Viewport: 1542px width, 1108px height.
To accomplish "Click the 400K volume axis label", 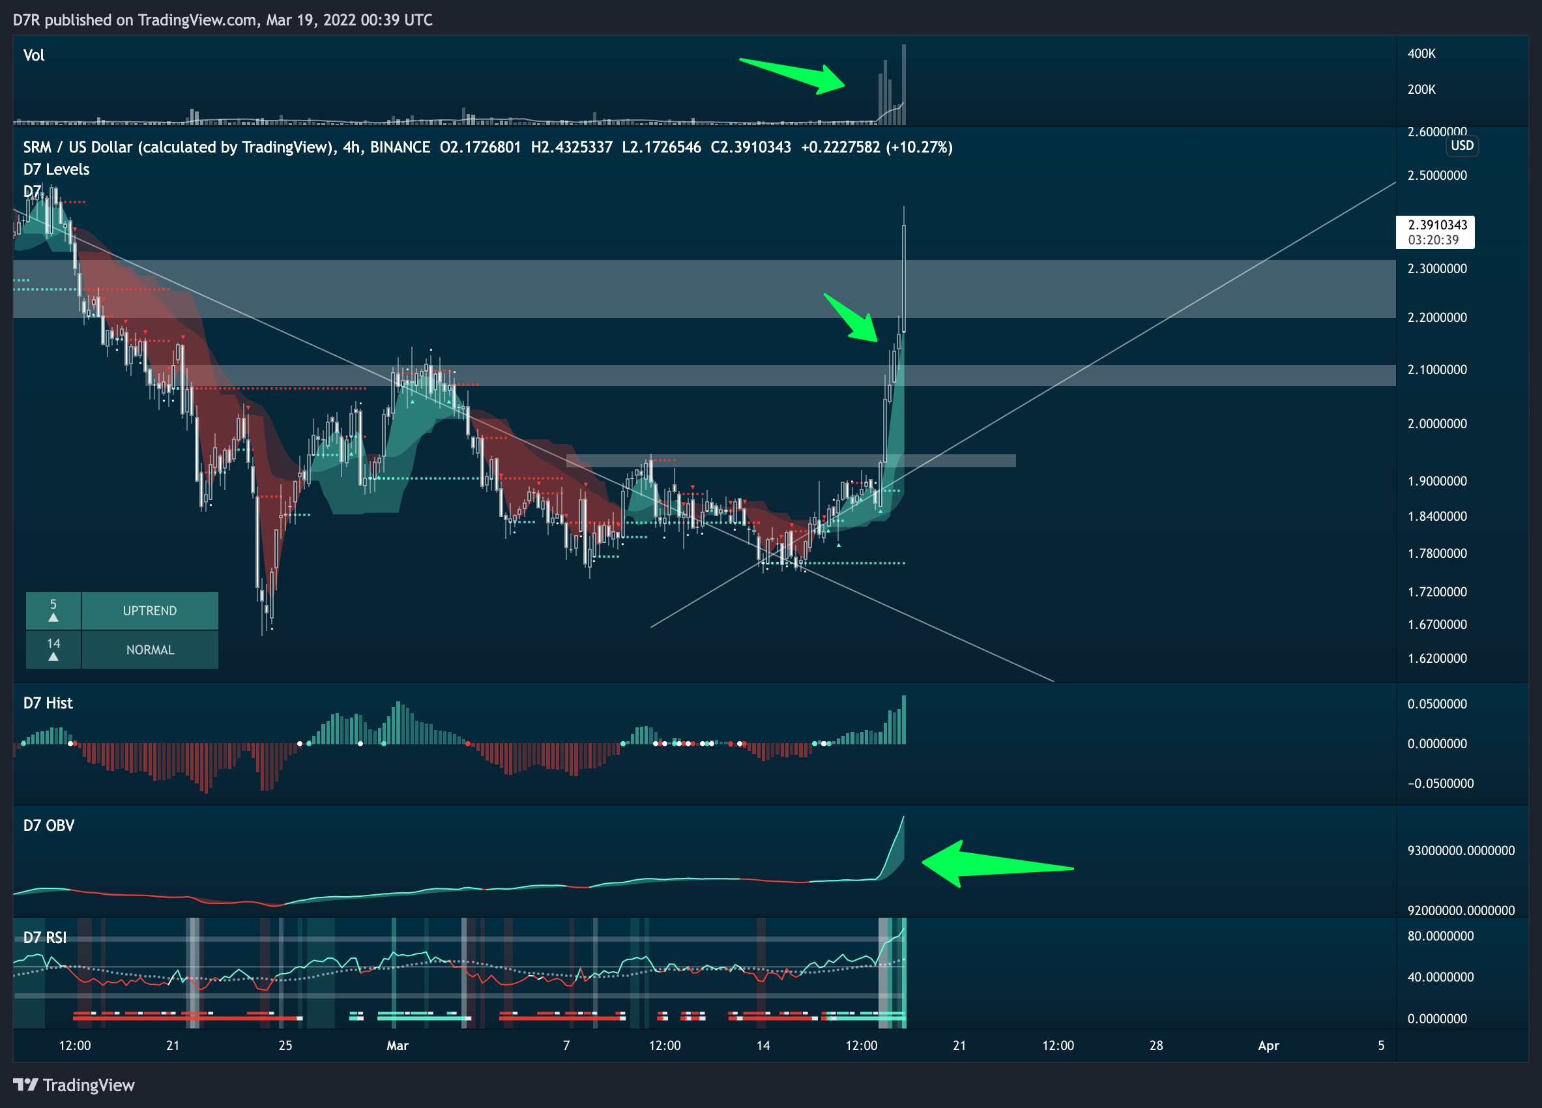I will pyautogui.click(x=1421, y=53).
